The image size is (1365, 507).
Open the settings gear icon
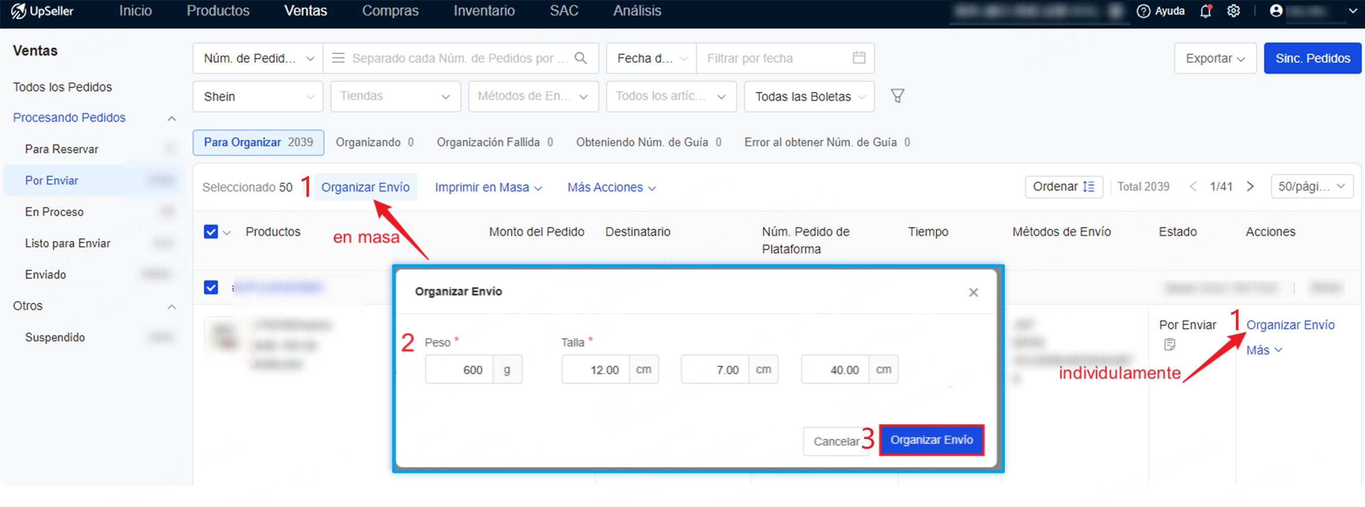(1234, 11)
